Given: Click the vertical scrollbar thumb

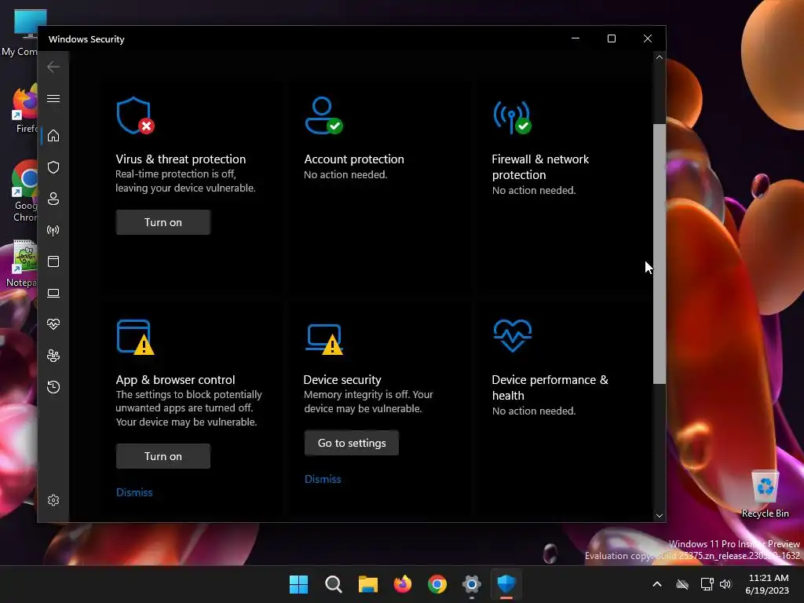Looking at the screenshot, I should [x=660, y=254].
